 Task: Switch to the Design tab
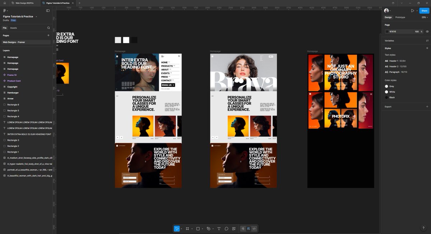point(388,17)
